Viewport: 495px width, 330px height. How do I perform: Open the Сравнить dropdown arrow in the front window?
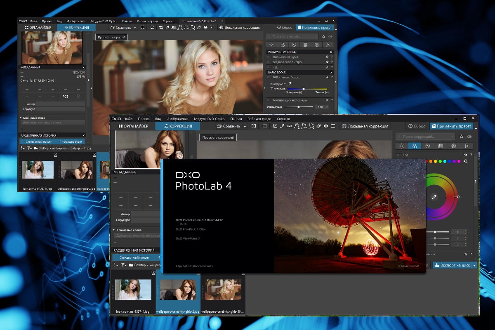click(x=245, y=126)
